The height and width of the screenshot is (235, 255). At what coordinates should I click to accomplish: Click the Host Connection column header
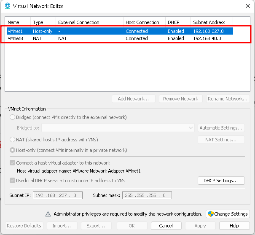pyautogui.click(x=144, y=22)
